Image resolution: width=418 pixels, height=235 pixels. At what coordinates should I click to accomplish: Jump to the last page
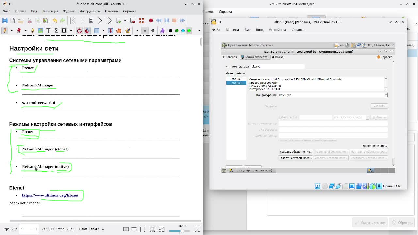pyautogui.click(x=109, y=21)
